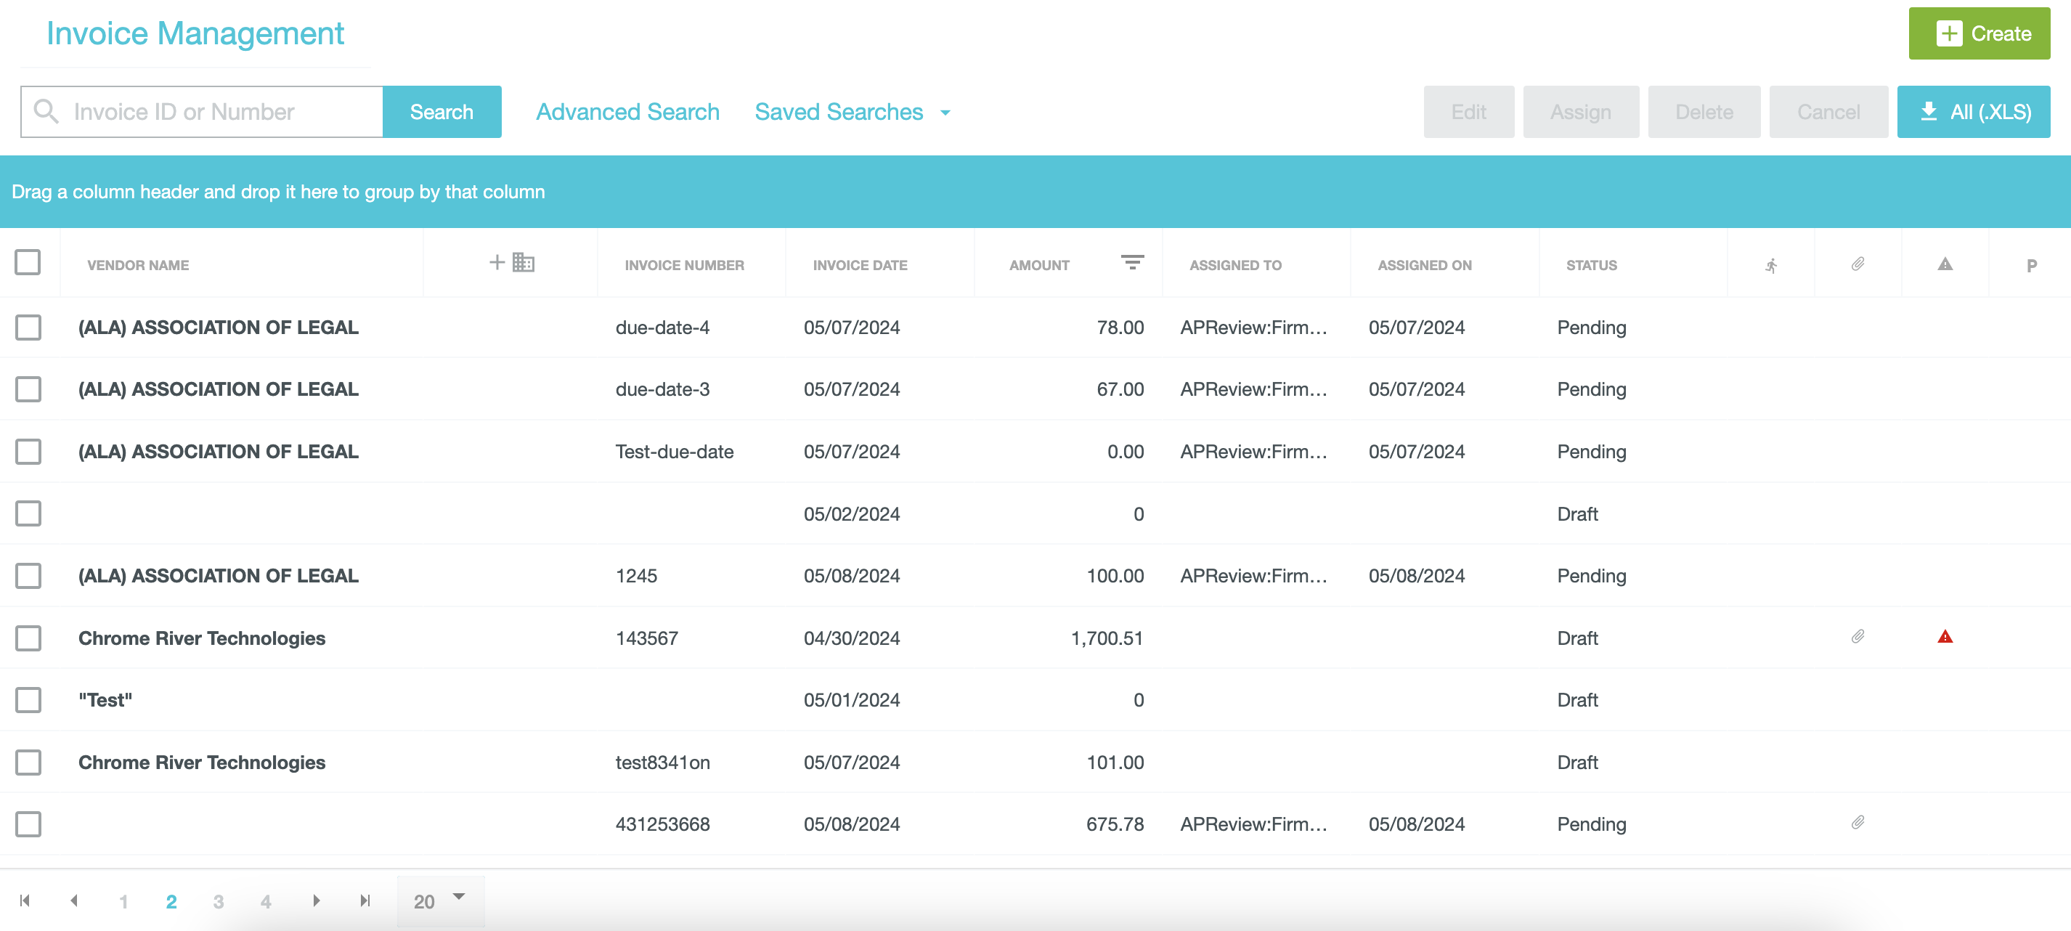Image resolution: width=2071 pixels, height=931 pixels.
Task: Select the checkbox on Chrome River Technologies 143567 row
Action: pyautogui.click(x=28, y=638)
